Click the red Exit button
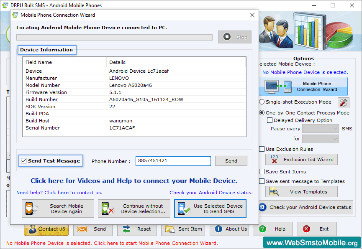This screenshot has height=249, width=362. 316,229
